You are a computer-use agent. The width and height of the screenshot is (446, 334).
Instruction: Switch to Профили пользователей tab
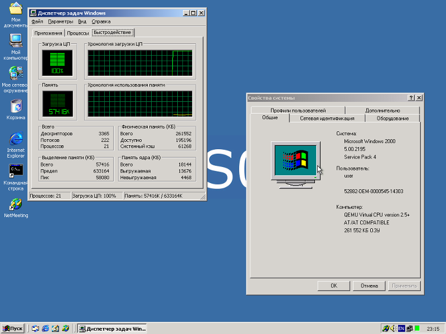[x=298, y=110]
